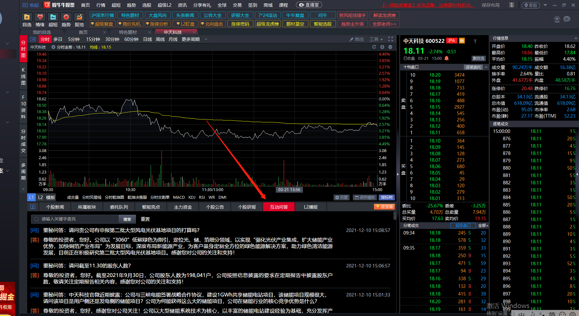Open the 趋势 compass icon
579x316 pixels.
click(66, 17)
